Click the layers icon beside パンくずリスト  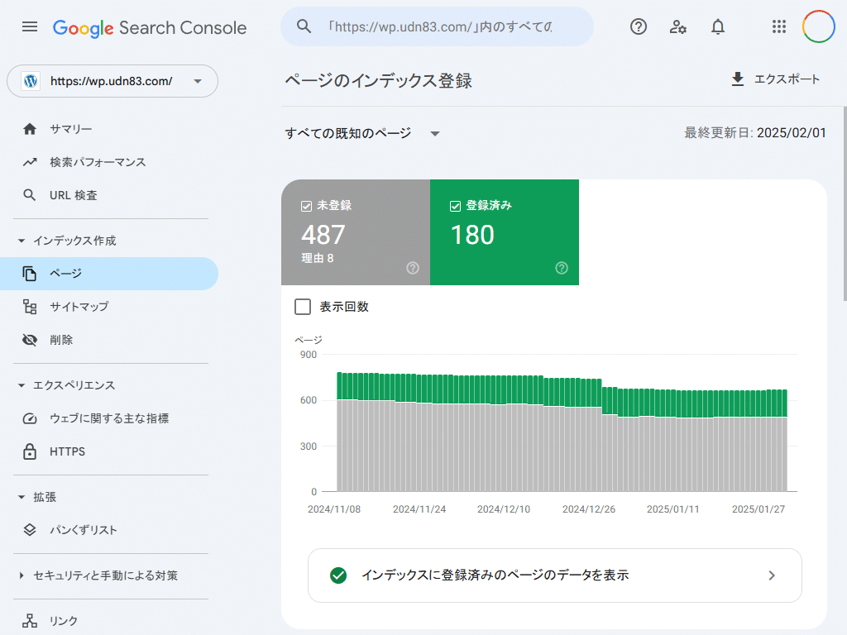30,530
